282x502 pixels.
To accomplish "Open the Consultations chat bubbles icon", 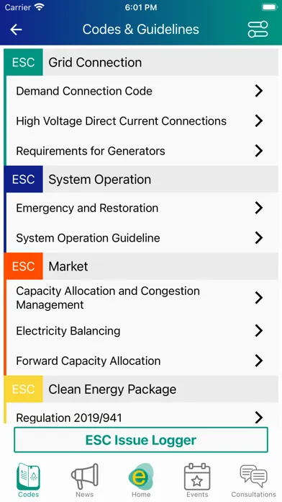I will click(x=253, y=477).
